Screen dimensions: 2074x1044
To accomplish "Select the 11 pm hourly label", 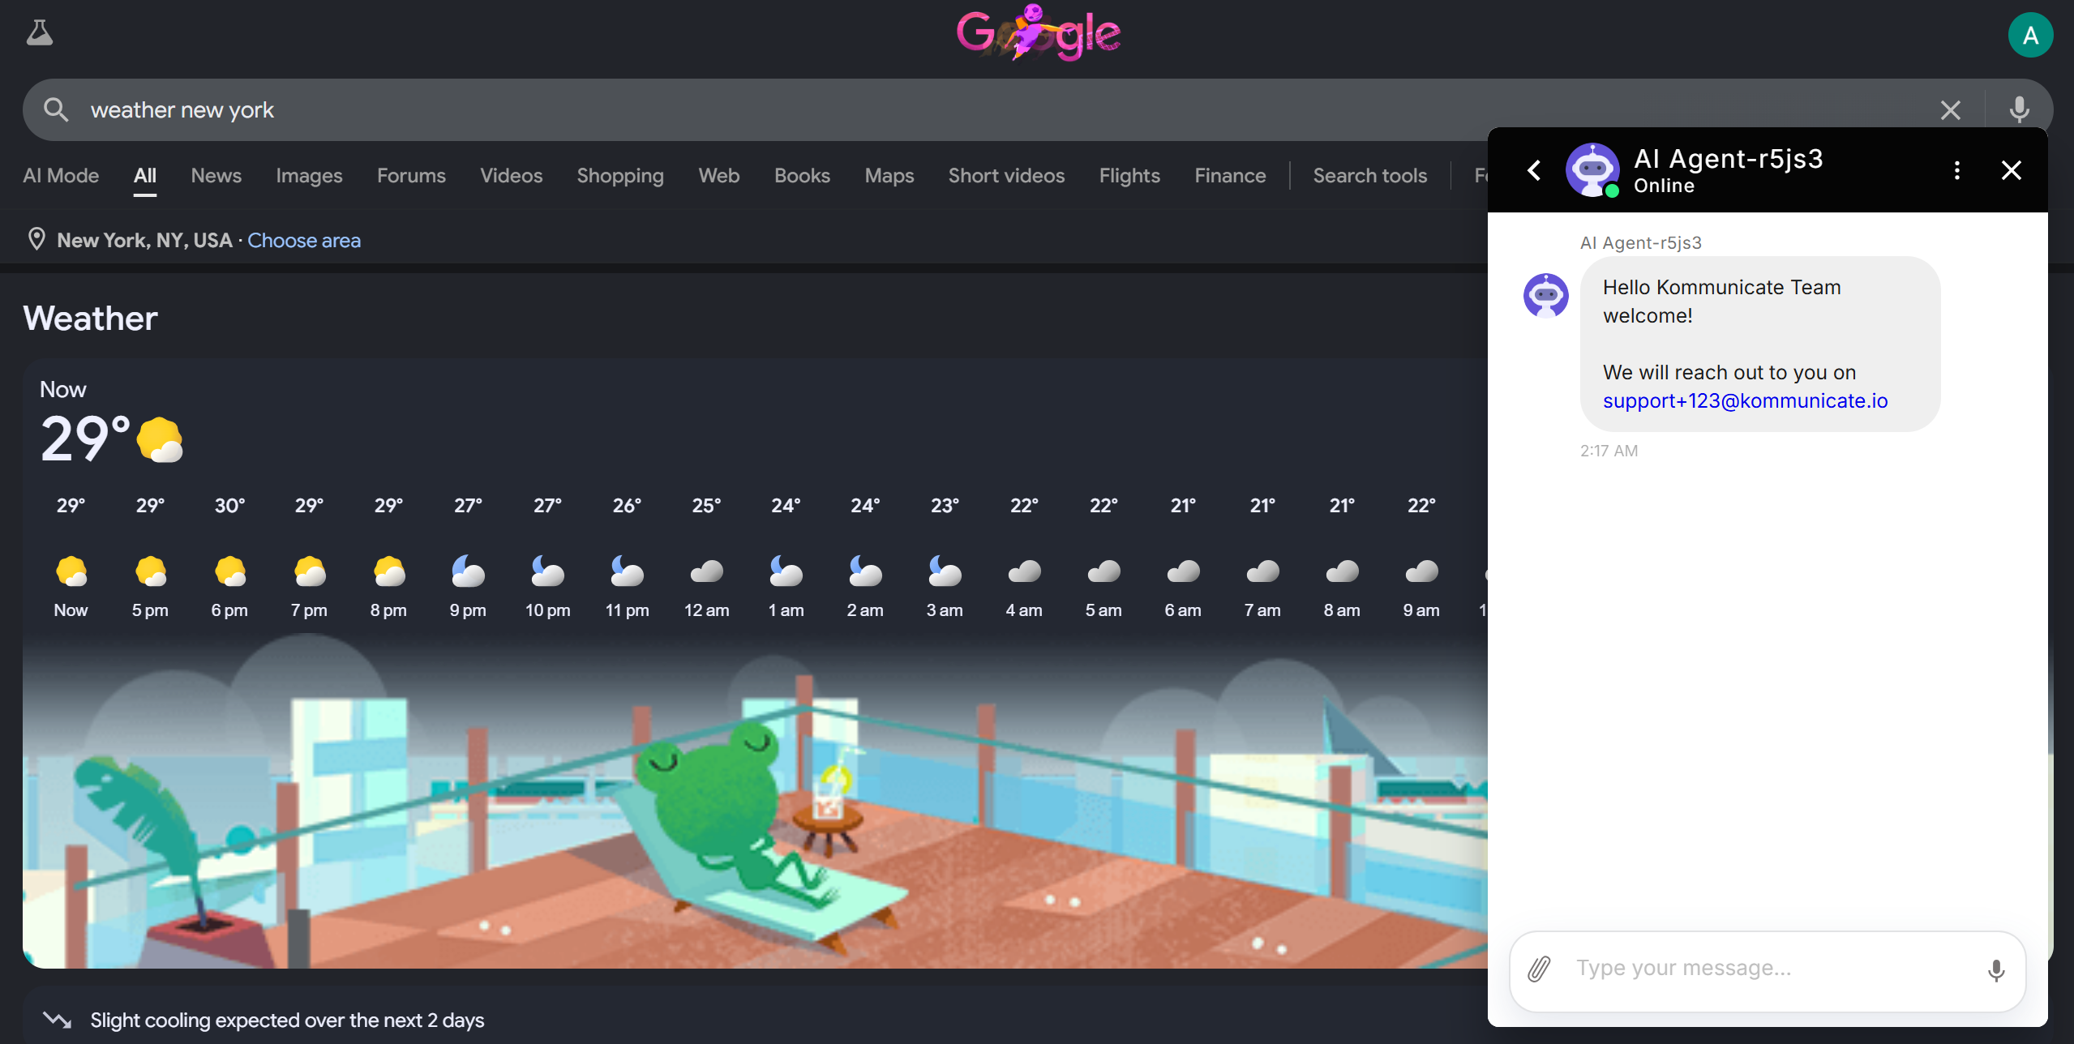I will point(627,610).
